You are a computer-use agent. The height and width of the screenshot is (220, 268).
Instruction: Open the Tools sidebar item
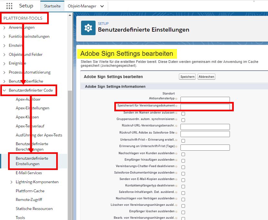tap(20, 218)
